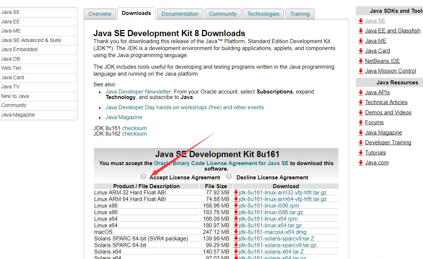Click download icon for solaris-x64.tar.Z file
The height and width of the screenshot is (259, 423).
click(x=236, y=251)
